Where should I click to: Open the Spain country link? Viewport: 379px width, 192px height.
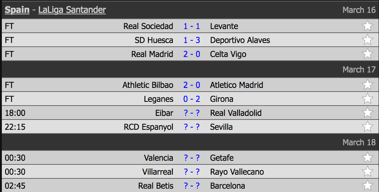[x=17, y=10]
